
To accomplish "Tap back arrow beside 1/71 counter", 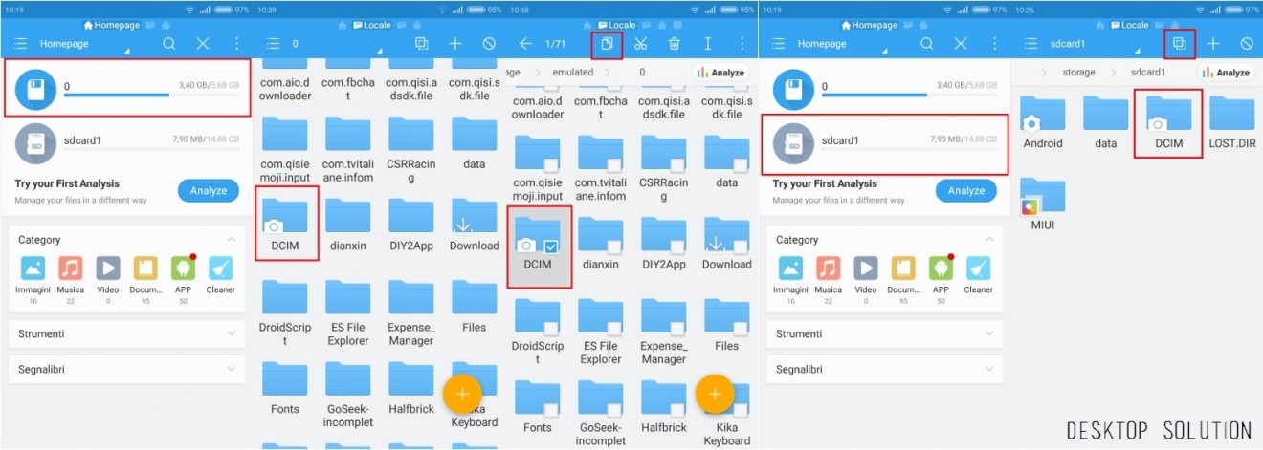I will pos(525,44).
